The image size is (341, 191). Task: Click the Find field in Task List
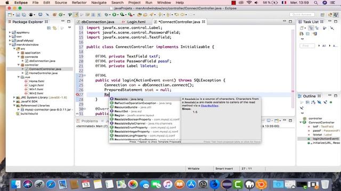tap(307, 46)
